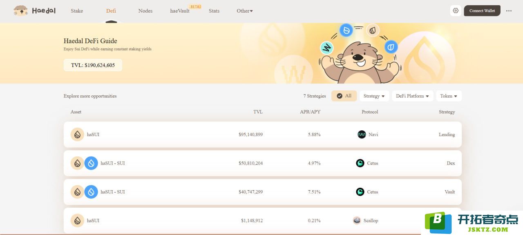
Task: Open the haeVault BETA tab
Action: (x=185, y=10)
